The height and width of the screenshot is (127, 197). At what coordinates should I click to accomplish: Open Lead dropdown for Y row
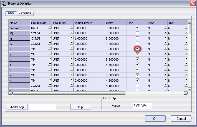point(165,53)
